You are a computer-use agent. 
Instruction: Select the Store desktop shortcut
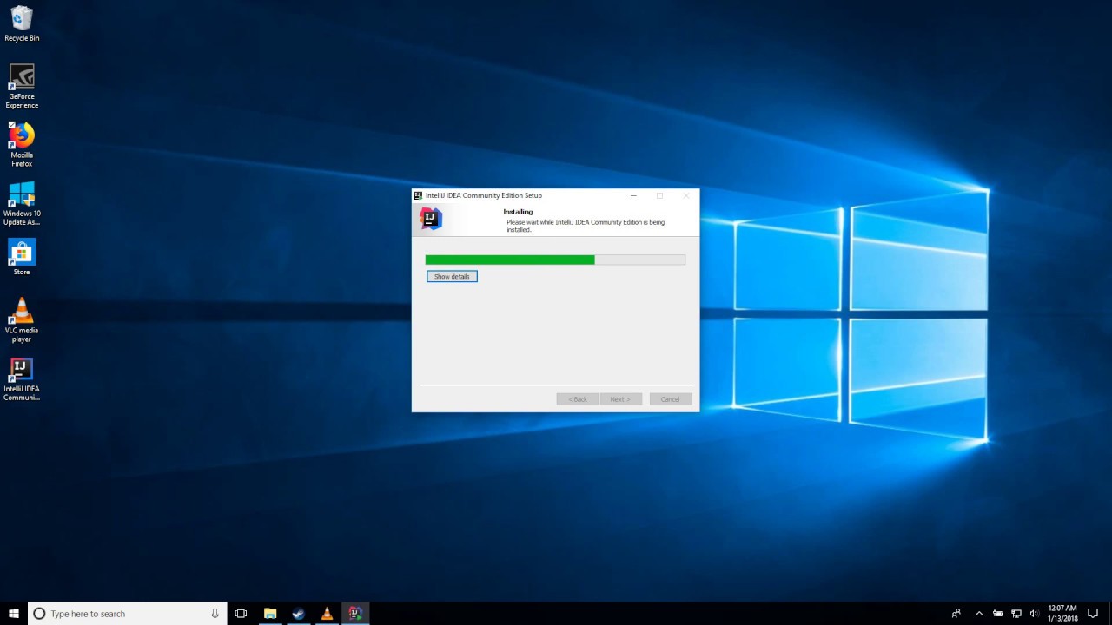click(22, 257)
